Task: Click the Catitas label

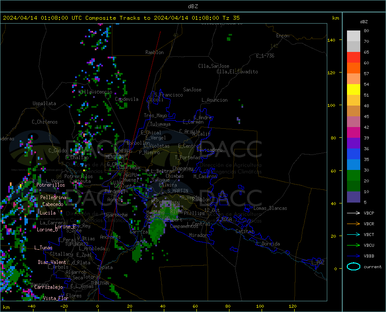Action: coord(244,231)
